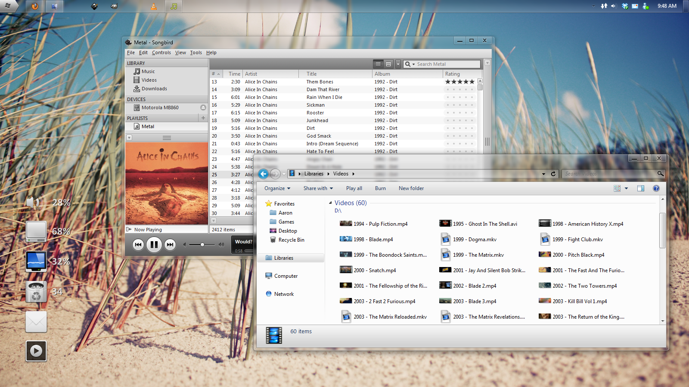
Task: Click the desktop media play gadget
Action: click(36, 351)
